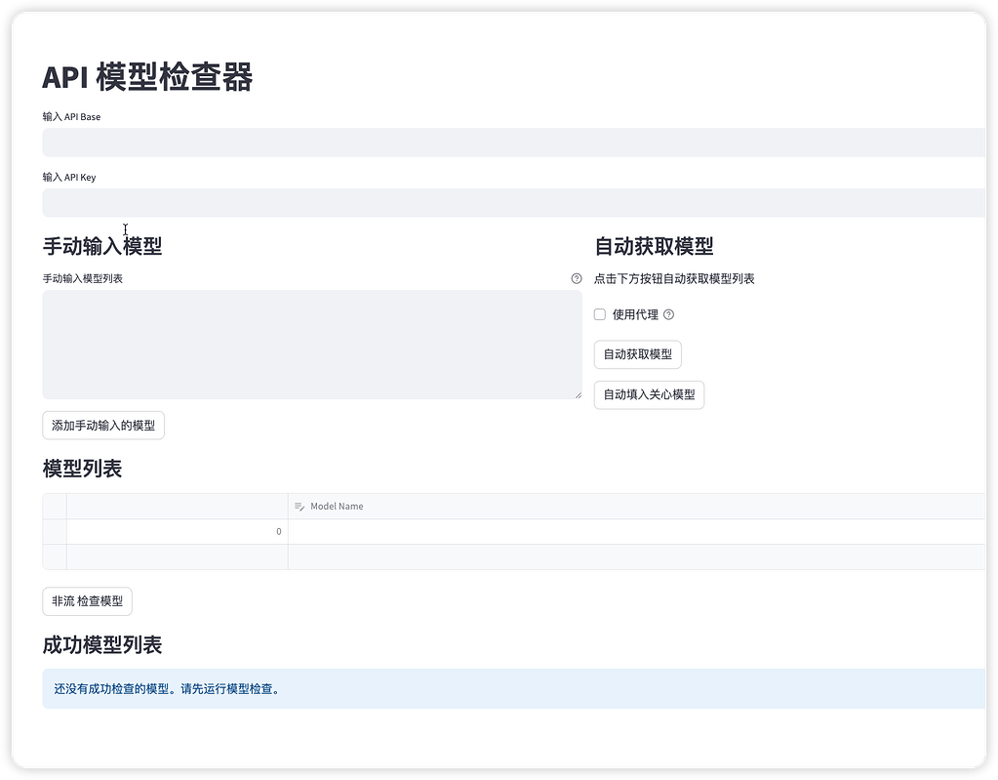Image resolution: width=998 pixels, height=780 pixels.
Task: Click the 输入 API Key input field
Action: pos(514,202)
